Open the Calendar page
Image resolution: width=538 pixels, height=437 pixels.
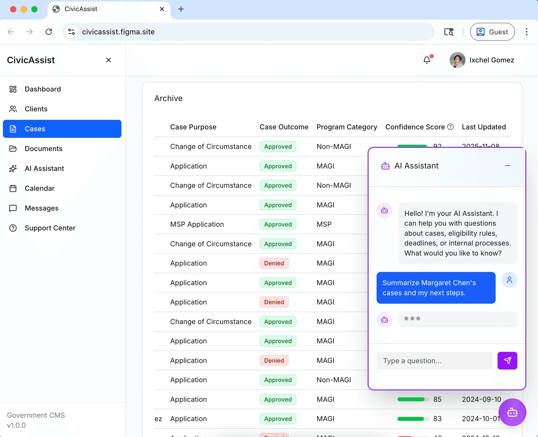(39, 188)
